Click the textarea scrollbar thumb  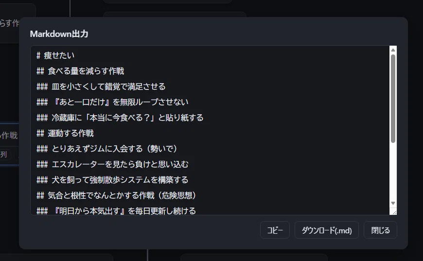393,98
